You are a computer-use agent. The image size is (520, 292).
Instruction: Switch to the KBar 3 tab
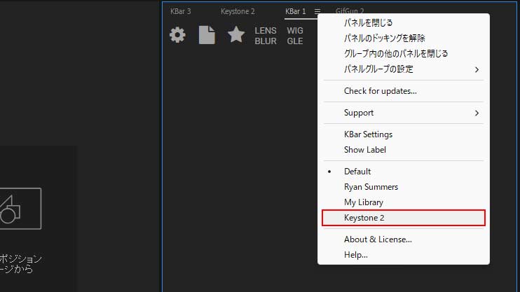coord(180,11)
